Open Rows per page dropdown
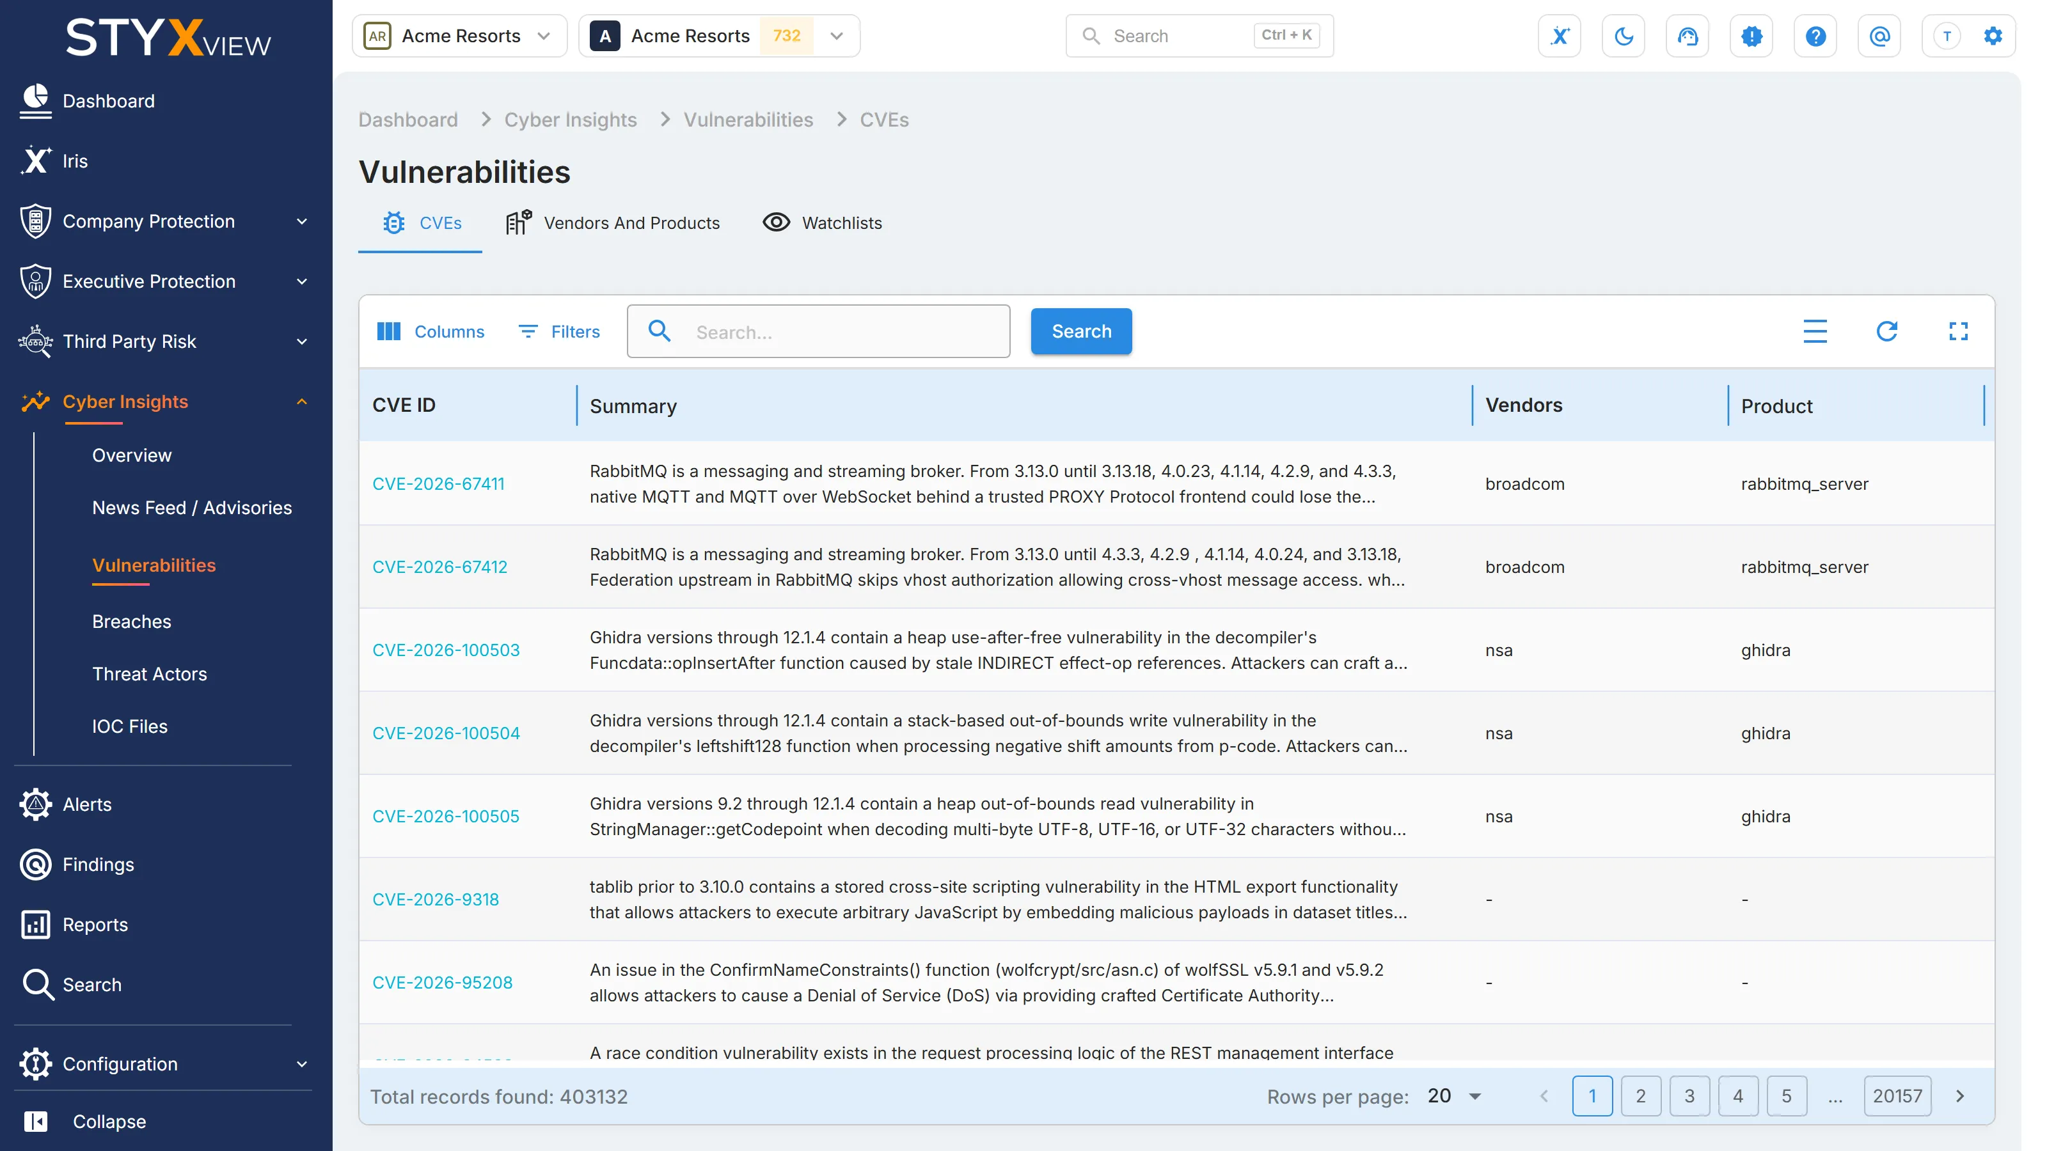The image size is (2047, 1151). click(x=1454, y=1096)
